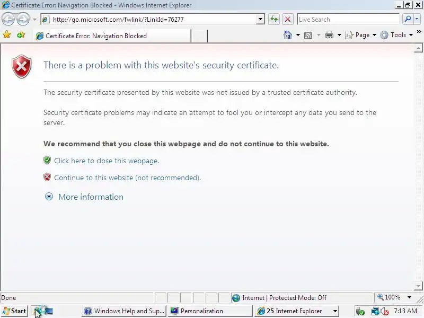Click the scrollbar up arrow

pos(418,48)
